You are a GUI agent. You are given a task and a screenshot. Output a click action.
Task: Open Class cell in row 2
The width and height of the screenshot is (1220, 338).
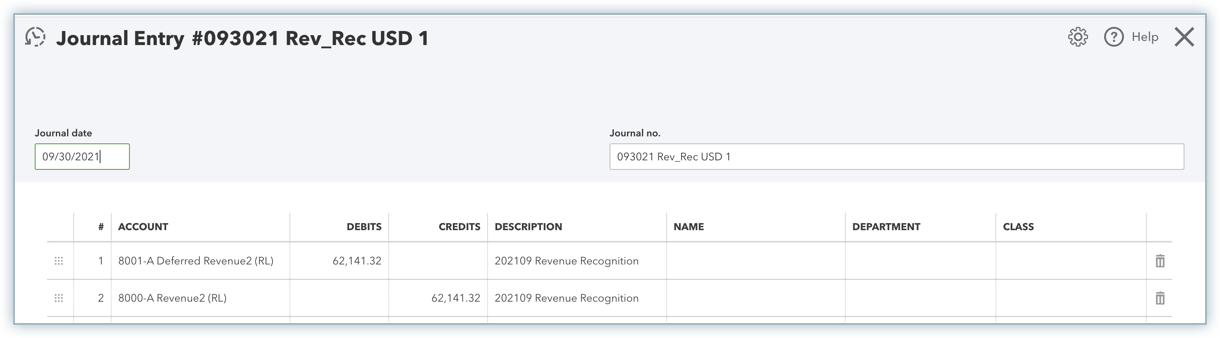pos(1070,298)
